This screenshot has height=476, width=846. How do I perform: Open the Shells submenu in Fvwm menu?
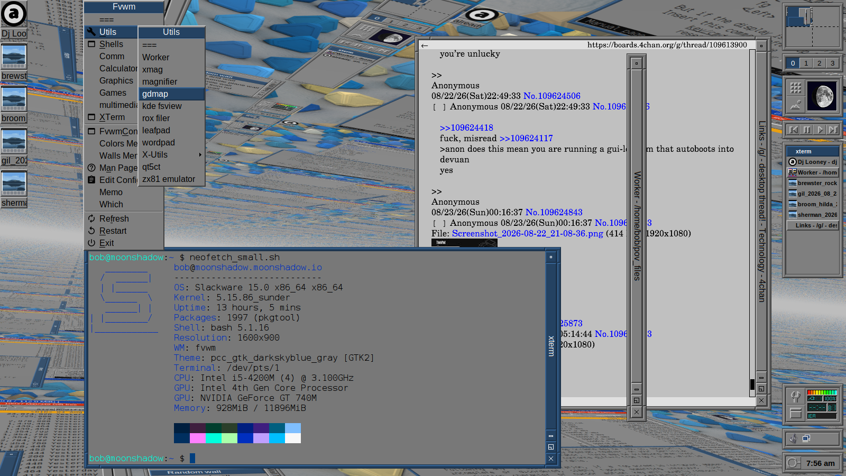pyautogui.click(x=111, y=44)
